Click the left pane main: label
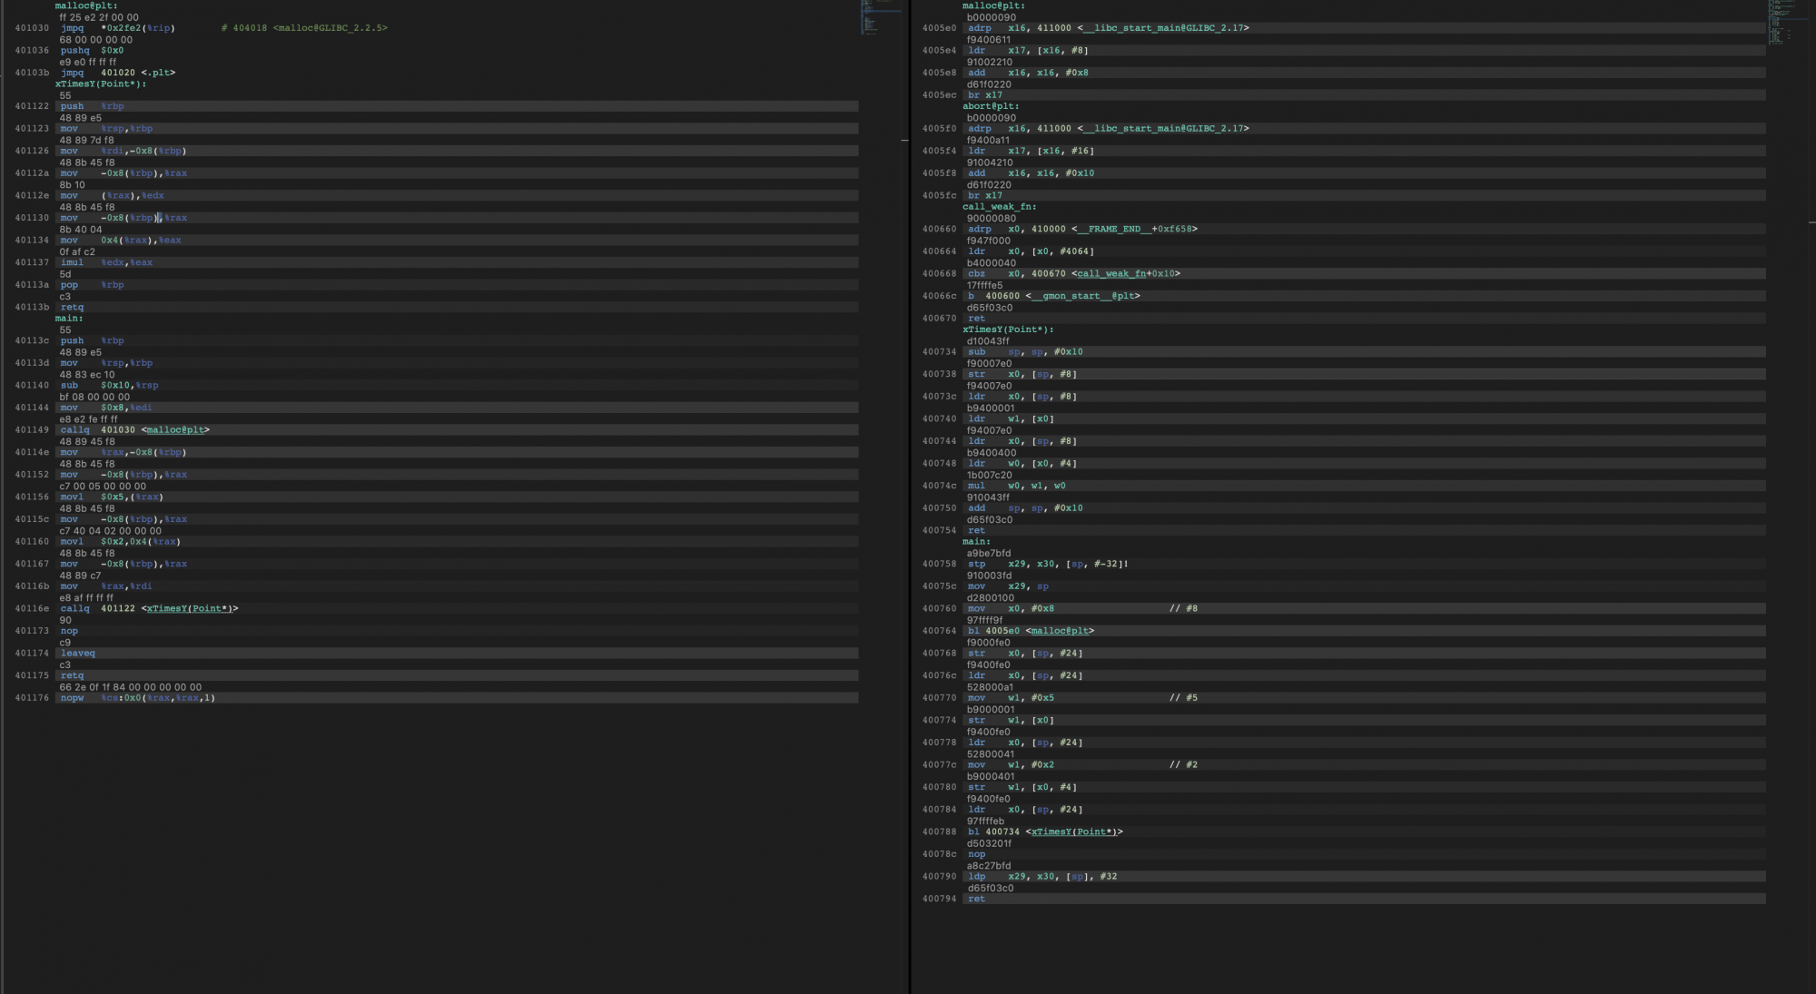Screen dimensions: 1816x994 69,319
